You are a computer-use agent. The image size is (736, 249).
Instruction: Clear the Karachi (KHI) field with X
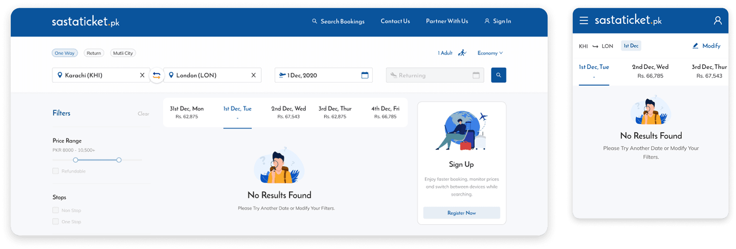[x=142, y=75]
